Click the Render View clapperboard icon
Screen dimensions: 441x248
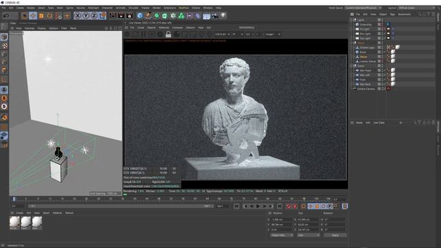point(113,16)
